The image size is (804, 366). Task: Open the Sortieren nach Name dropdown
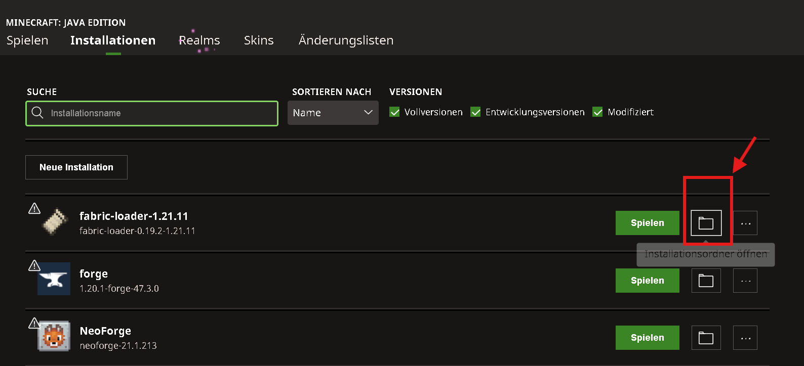[333, 113]
